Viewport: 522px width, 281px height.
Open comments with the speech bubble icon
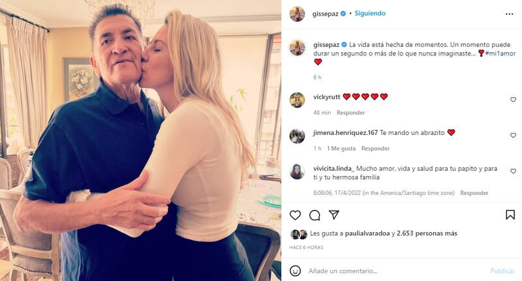(x=315, y=215)
